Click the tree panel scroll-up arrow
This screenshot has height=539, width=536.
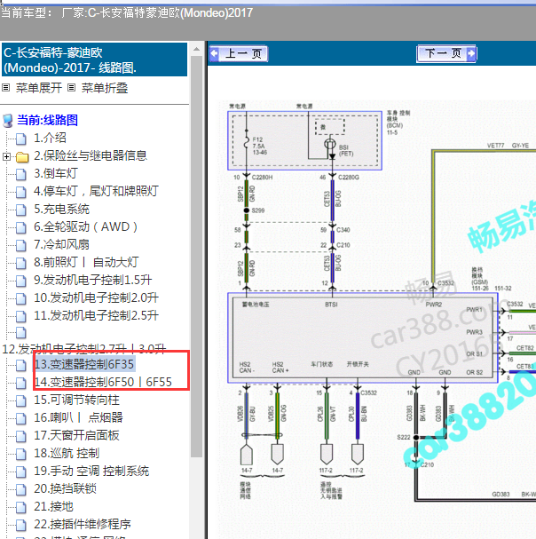[196, 49]
